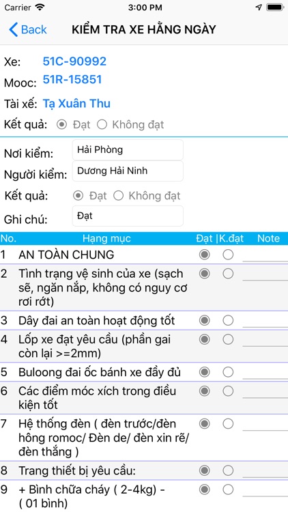
Task: Edit Người kiểm field Dương Hải Ninh
Action: (128, 171)
